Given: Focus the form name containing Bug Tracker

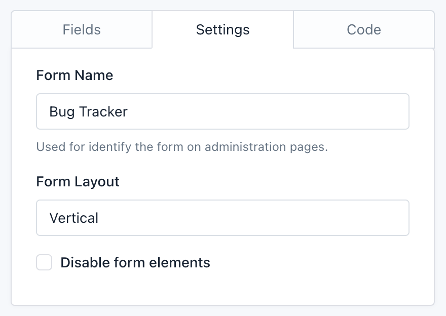Looking at the screenshot, I should [222, 111].
